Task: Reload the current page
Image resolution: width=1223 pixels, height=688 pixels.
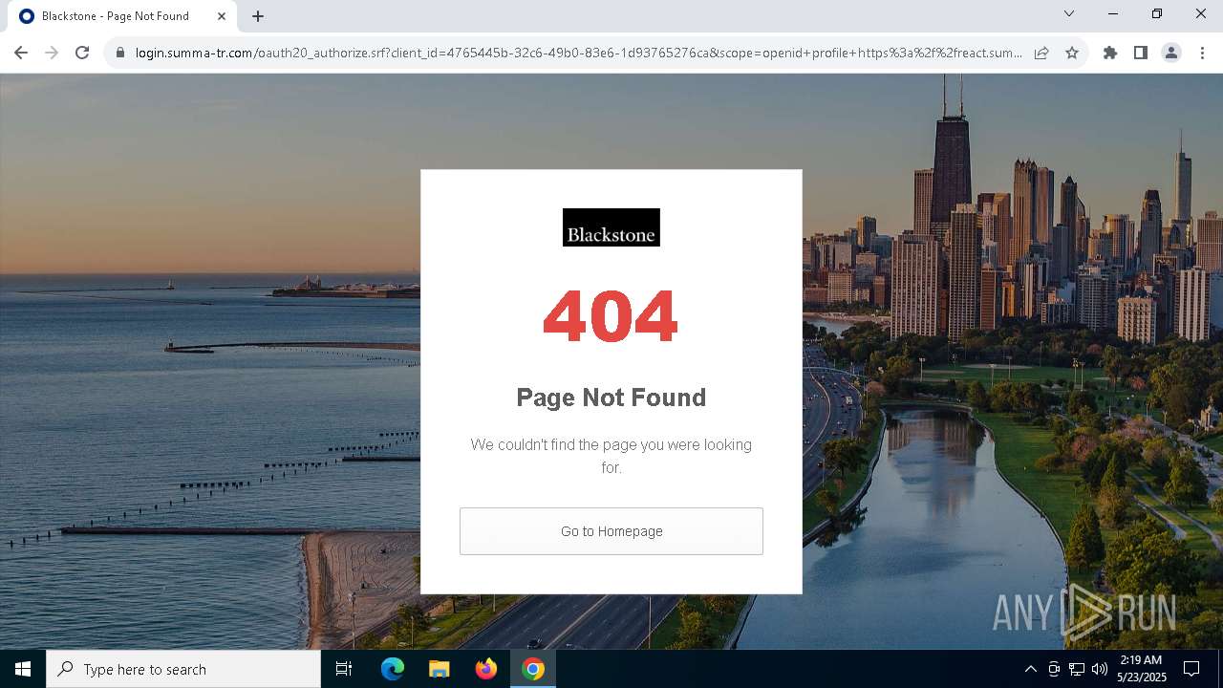Action: tap(82, 53)
